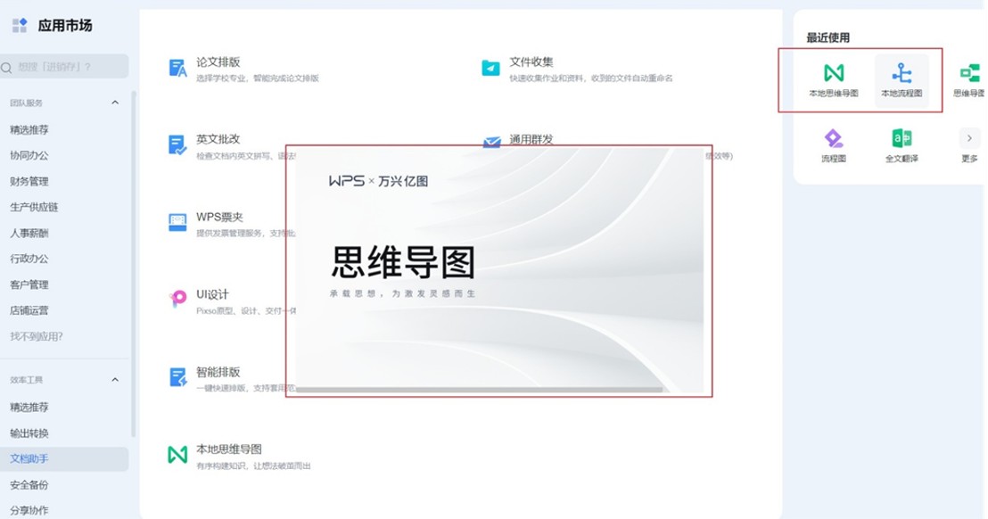Open the WPS票夹 app icon

pyautogui.click(x=177, y=222)
